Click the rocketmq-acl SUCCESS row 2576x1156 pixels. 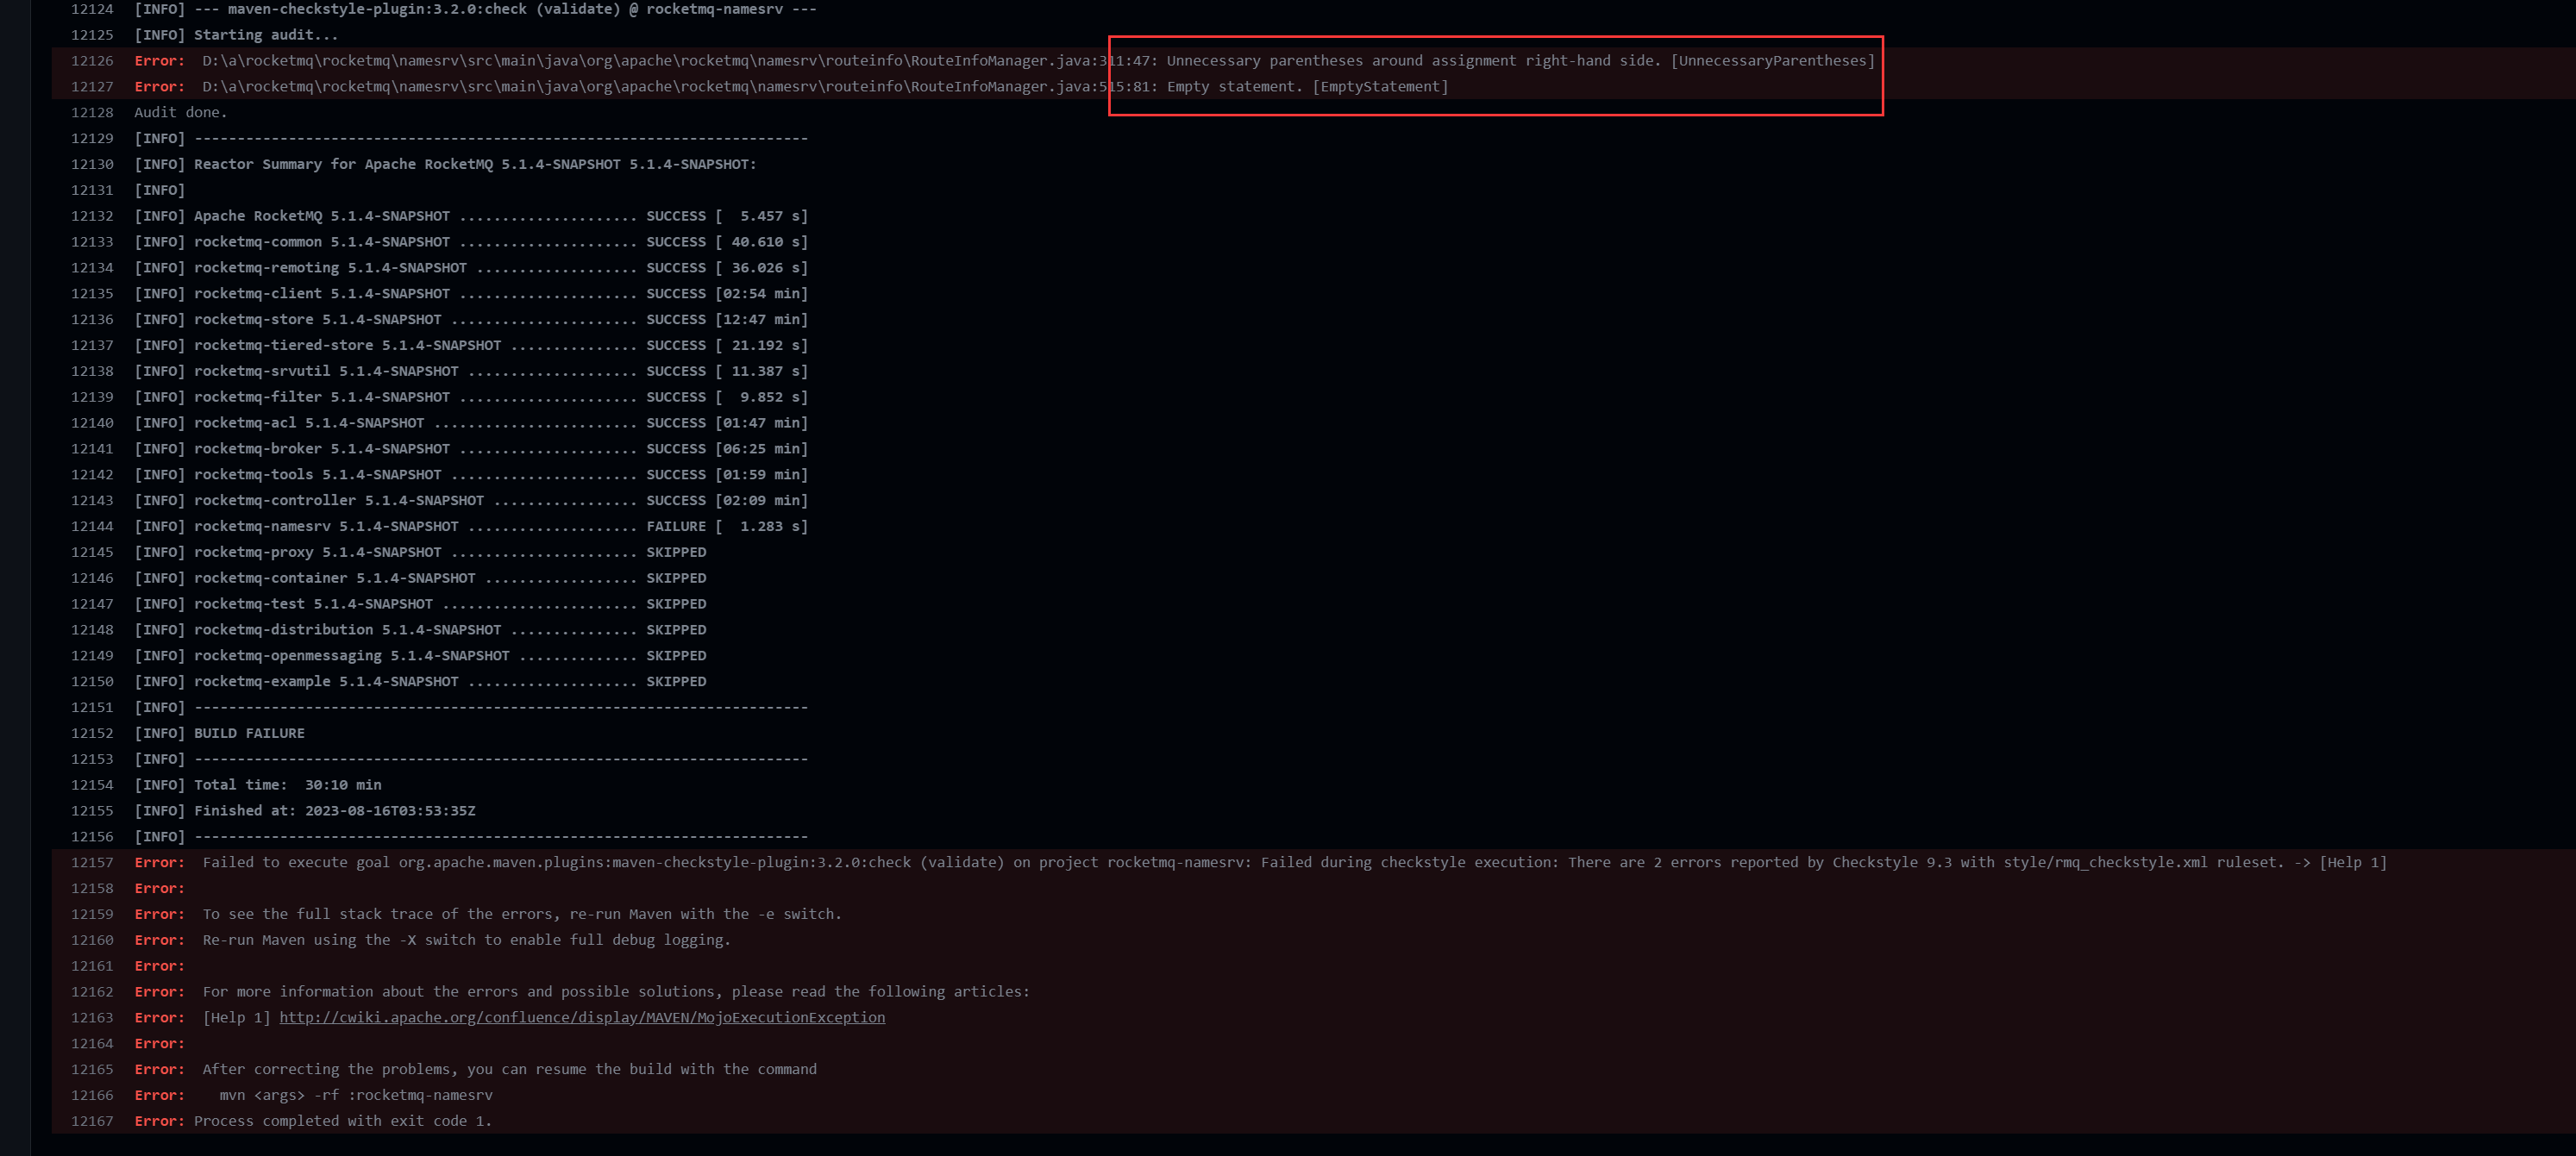pos(471,423)
